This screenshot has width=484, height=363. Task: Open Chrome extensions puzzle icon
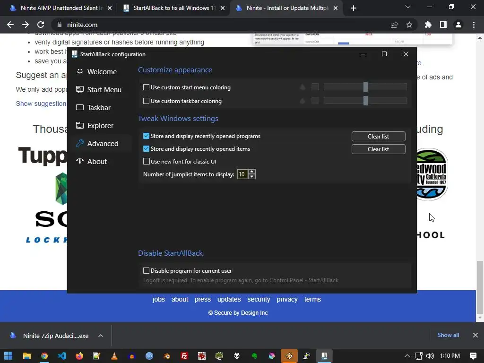click(428, 25)
